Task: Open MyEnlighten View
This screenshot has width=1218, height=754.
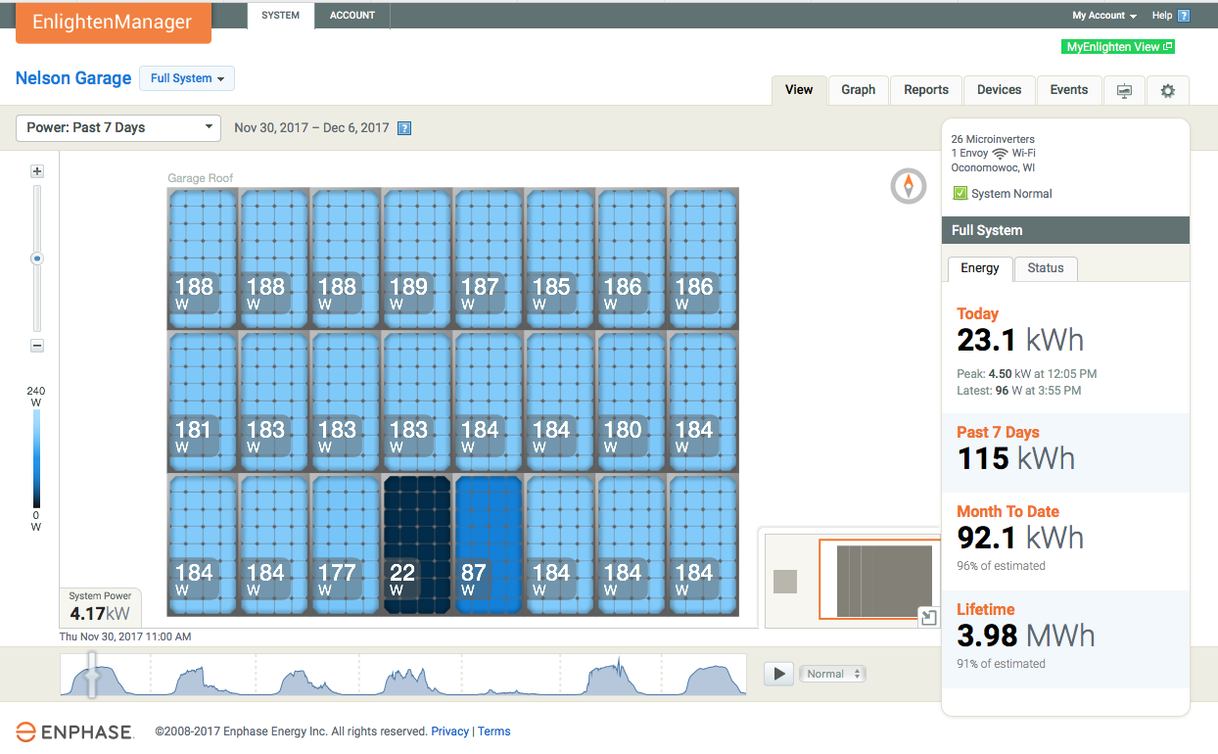Action: (1117, 47)
